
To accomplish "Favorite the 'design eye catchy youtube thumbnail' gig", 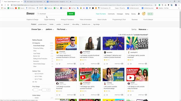I will click(x=83, y=95).
